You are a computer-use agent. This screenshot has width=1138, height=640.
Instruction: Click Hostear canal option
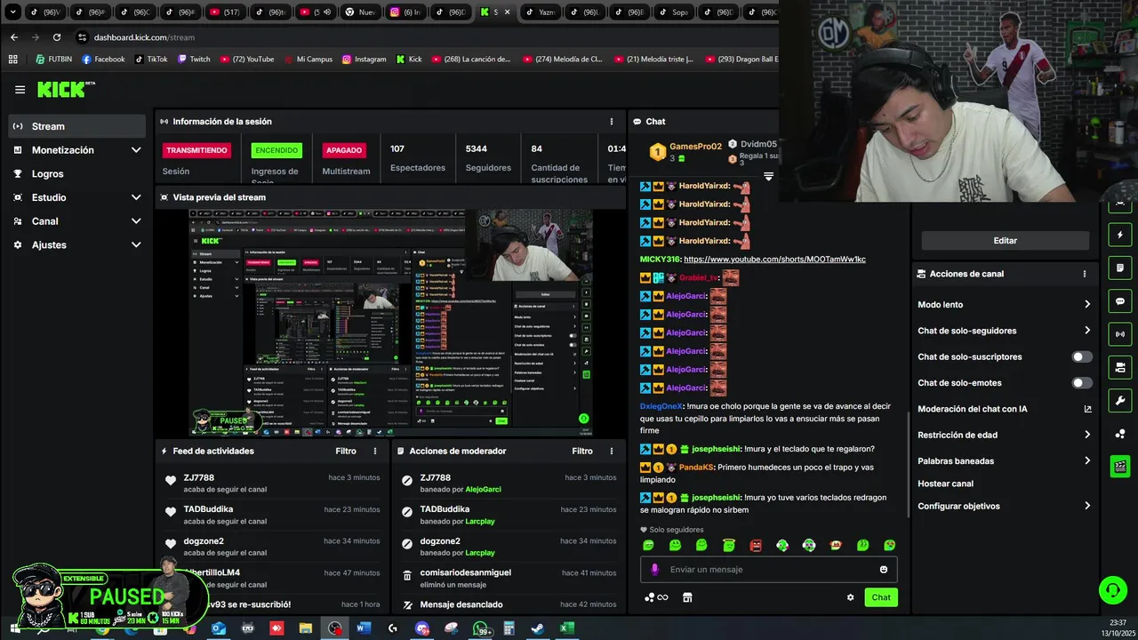click(x=945, y=484)
